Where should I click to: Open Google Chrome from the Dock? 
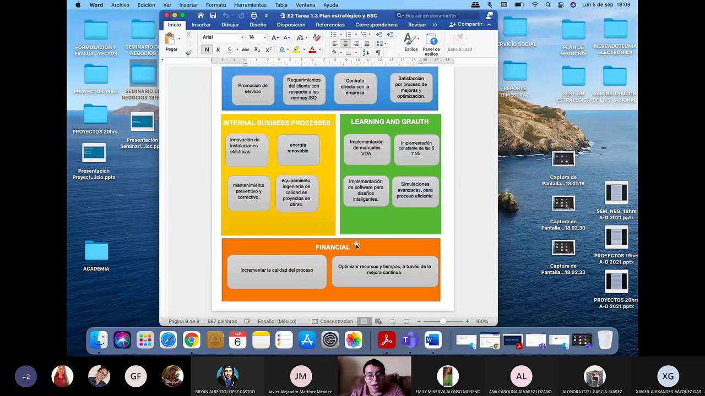[x=191, y=340]
